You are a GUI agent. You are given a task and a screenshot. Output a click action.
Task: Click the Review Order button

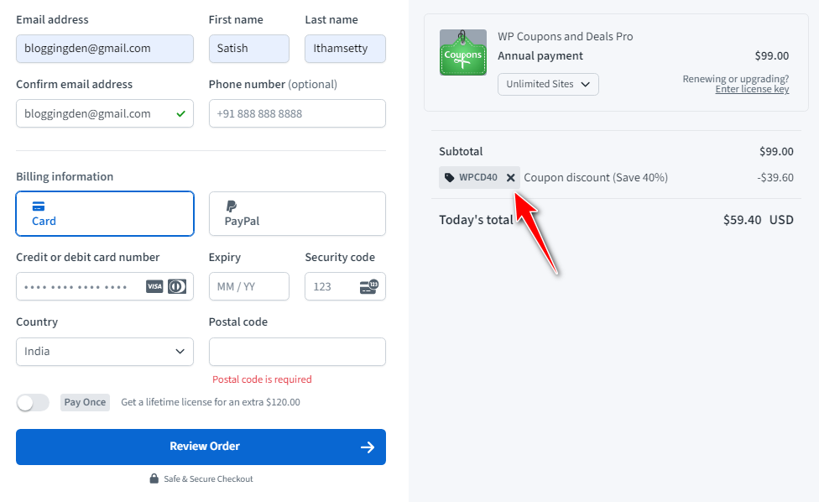[201, 447]
